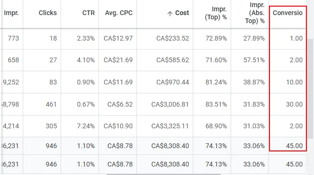314x175 pixels.
Task: Click the horizontal scrollbar at the bottom
Action: coord(164,174)
